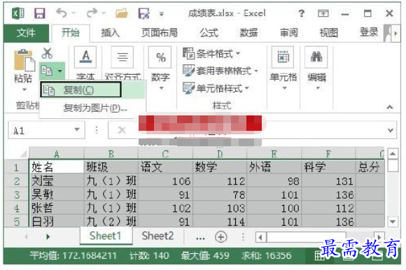
Task: Click cell 语文 in header row
Action: (165, 167)
